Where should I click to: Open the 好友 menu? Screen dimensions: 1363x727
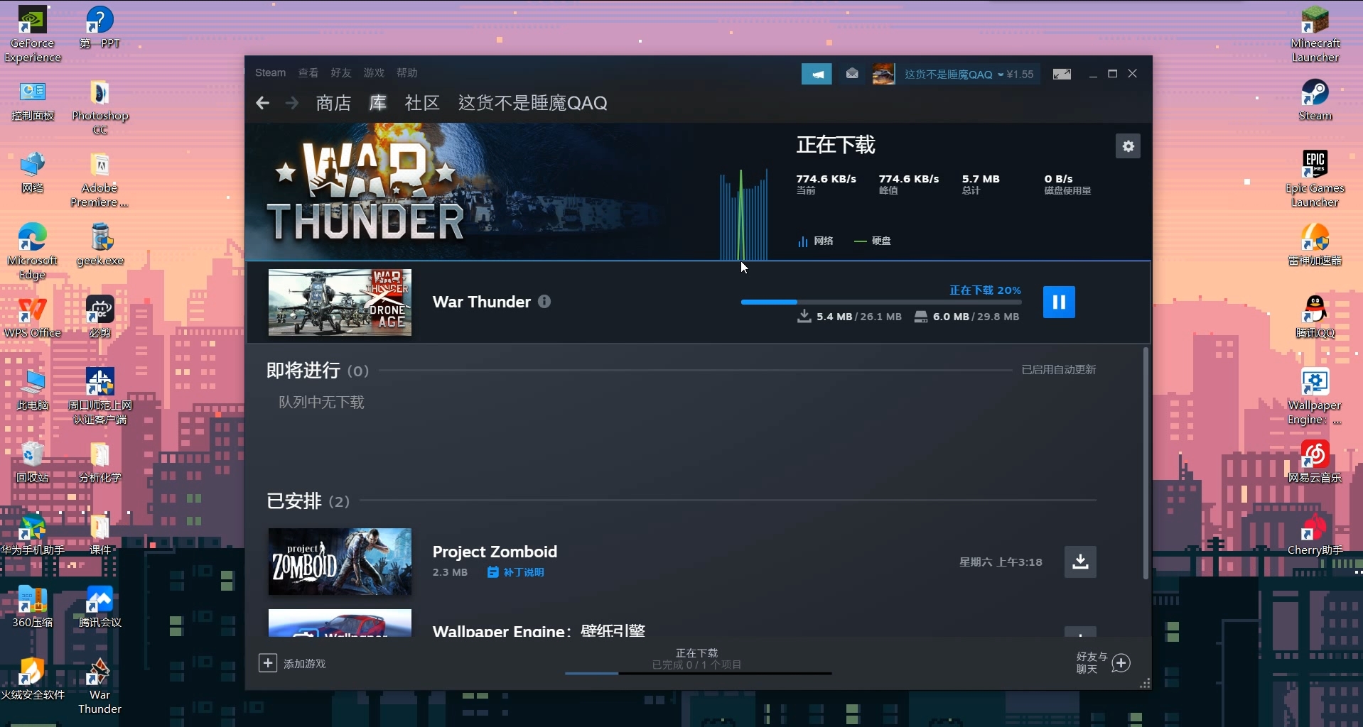341,73
